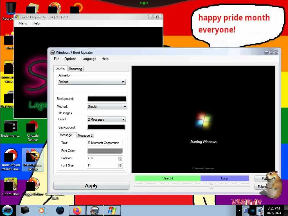Viewport: 288px width, 216px height.
Task: Open the taskbar clock and date
Action: 274,211
